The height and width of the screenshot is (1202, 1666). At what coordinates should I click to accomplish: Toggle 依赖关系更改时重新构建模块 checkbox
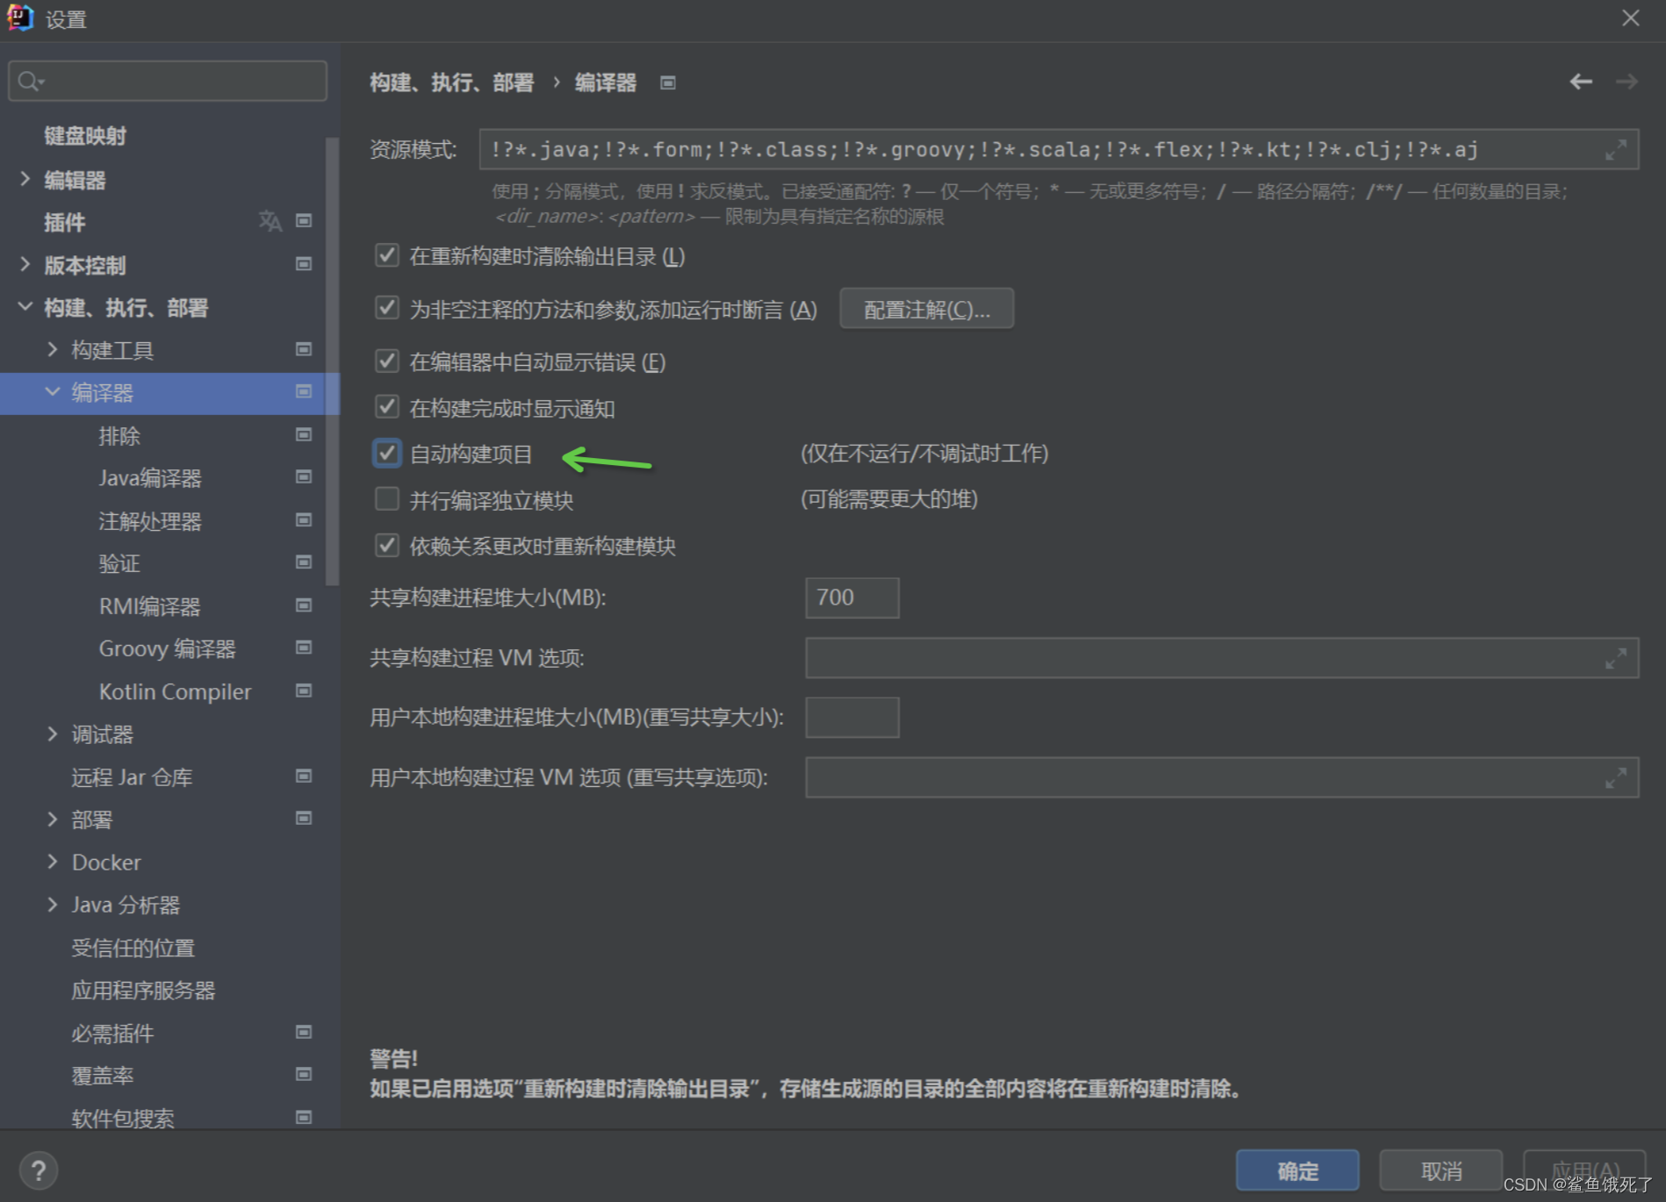coord(387,545)
